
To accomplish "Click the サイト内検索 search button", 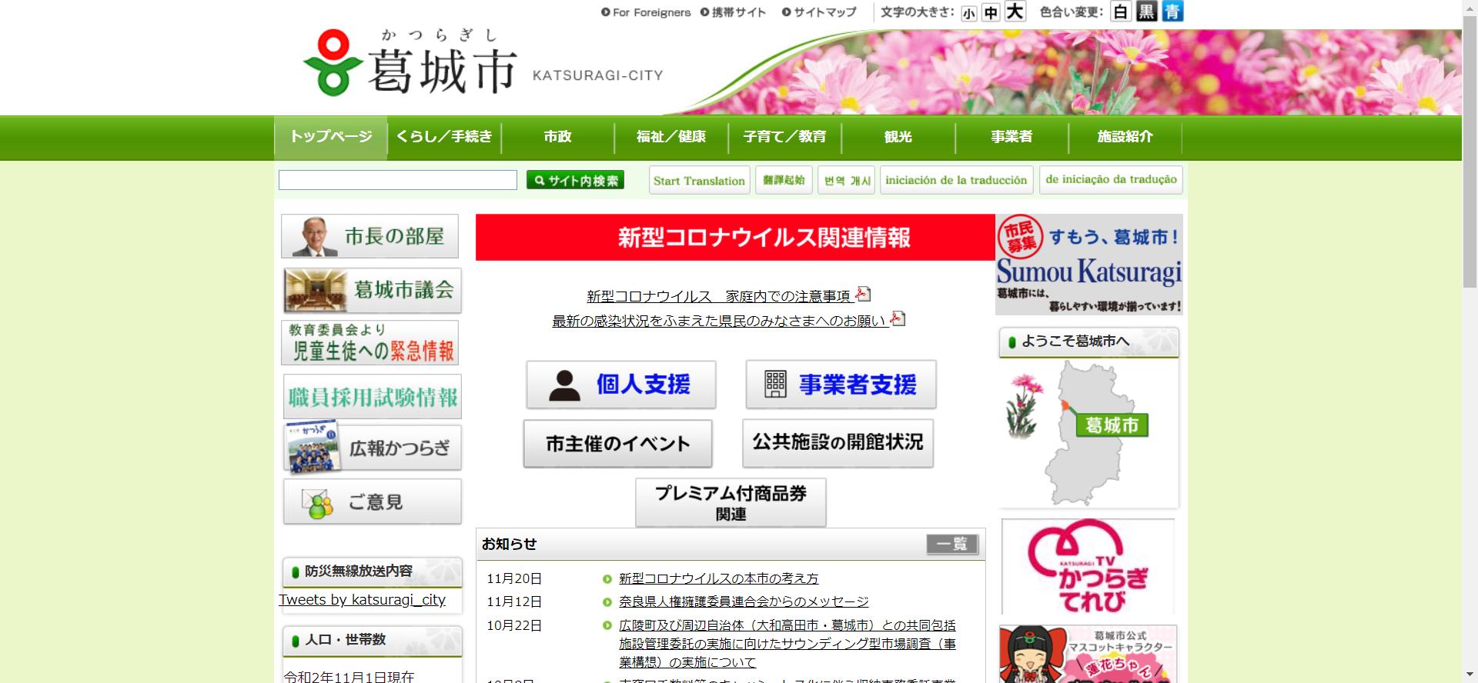I will click(x=575, y=180).
